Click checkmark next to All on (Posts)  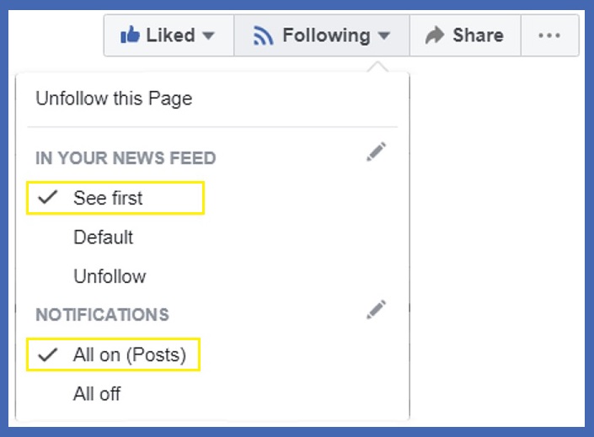pos(49,354)
